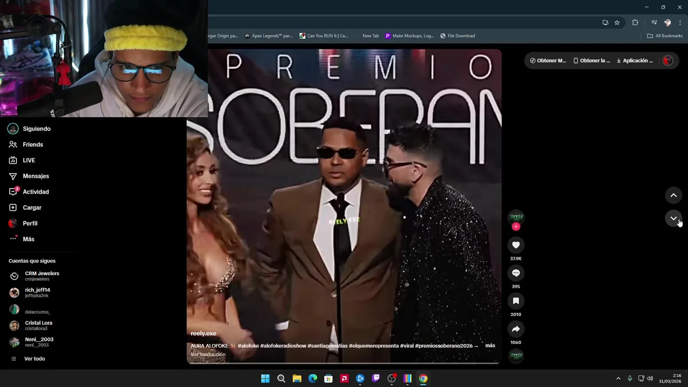Open the taskbar clock and date
The image size is (688, 387).
click(x=670, y=378)
